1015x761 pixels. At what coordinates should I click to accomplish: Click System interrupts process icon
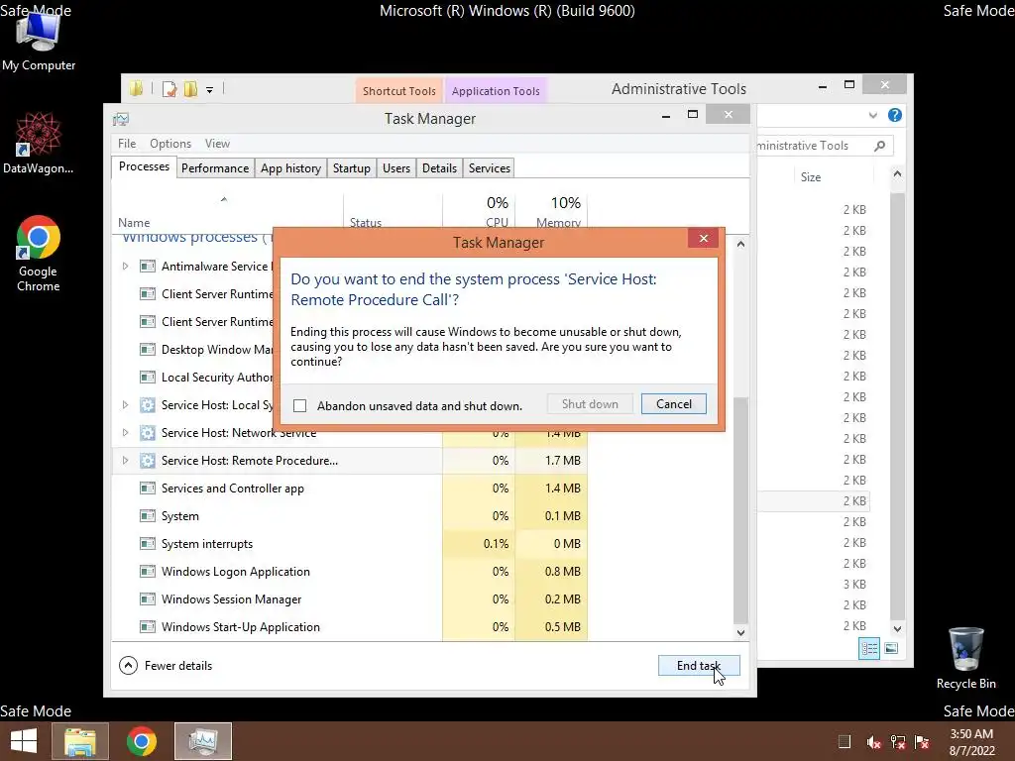tap(148, 544)
